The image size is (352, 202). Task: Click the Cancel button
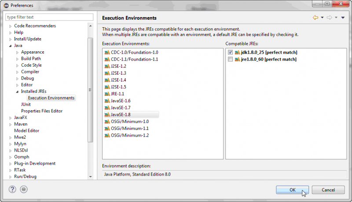(328, 190)
